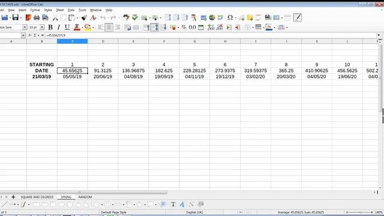Click the Sort Ascending icon
The width and height of the screenshot is (384, 216).
[x=176, y=17]
